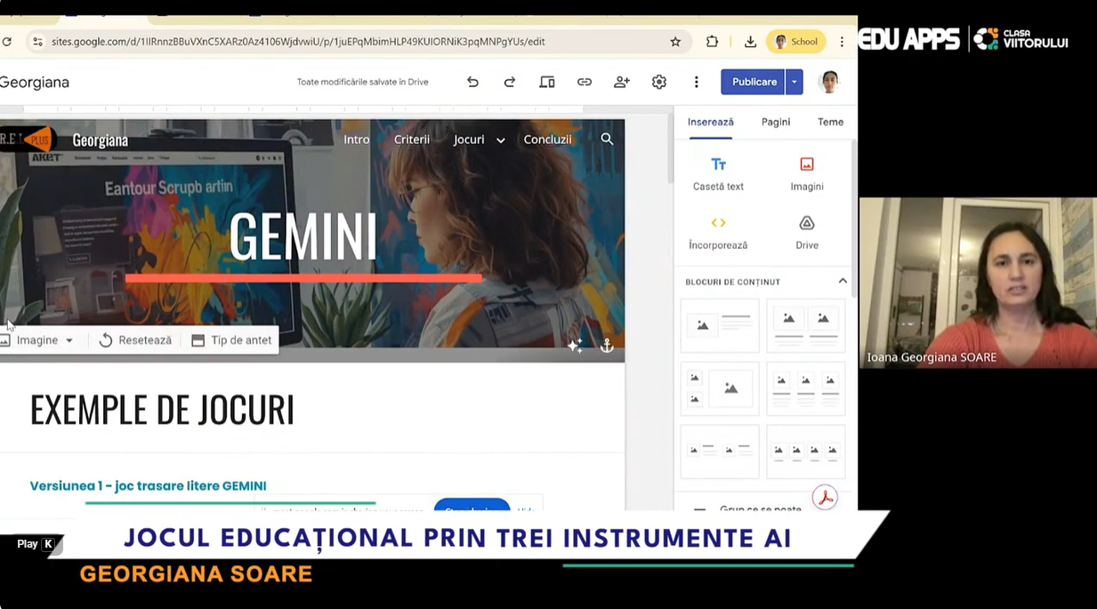The width and height of the screenshot is (1097, 609).
Task: Select two small, one large image layout
Action: tap(720, 389)
